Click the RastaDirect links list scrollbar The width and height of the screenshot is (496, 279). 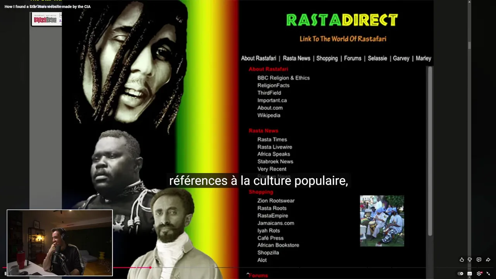(429, 150)
